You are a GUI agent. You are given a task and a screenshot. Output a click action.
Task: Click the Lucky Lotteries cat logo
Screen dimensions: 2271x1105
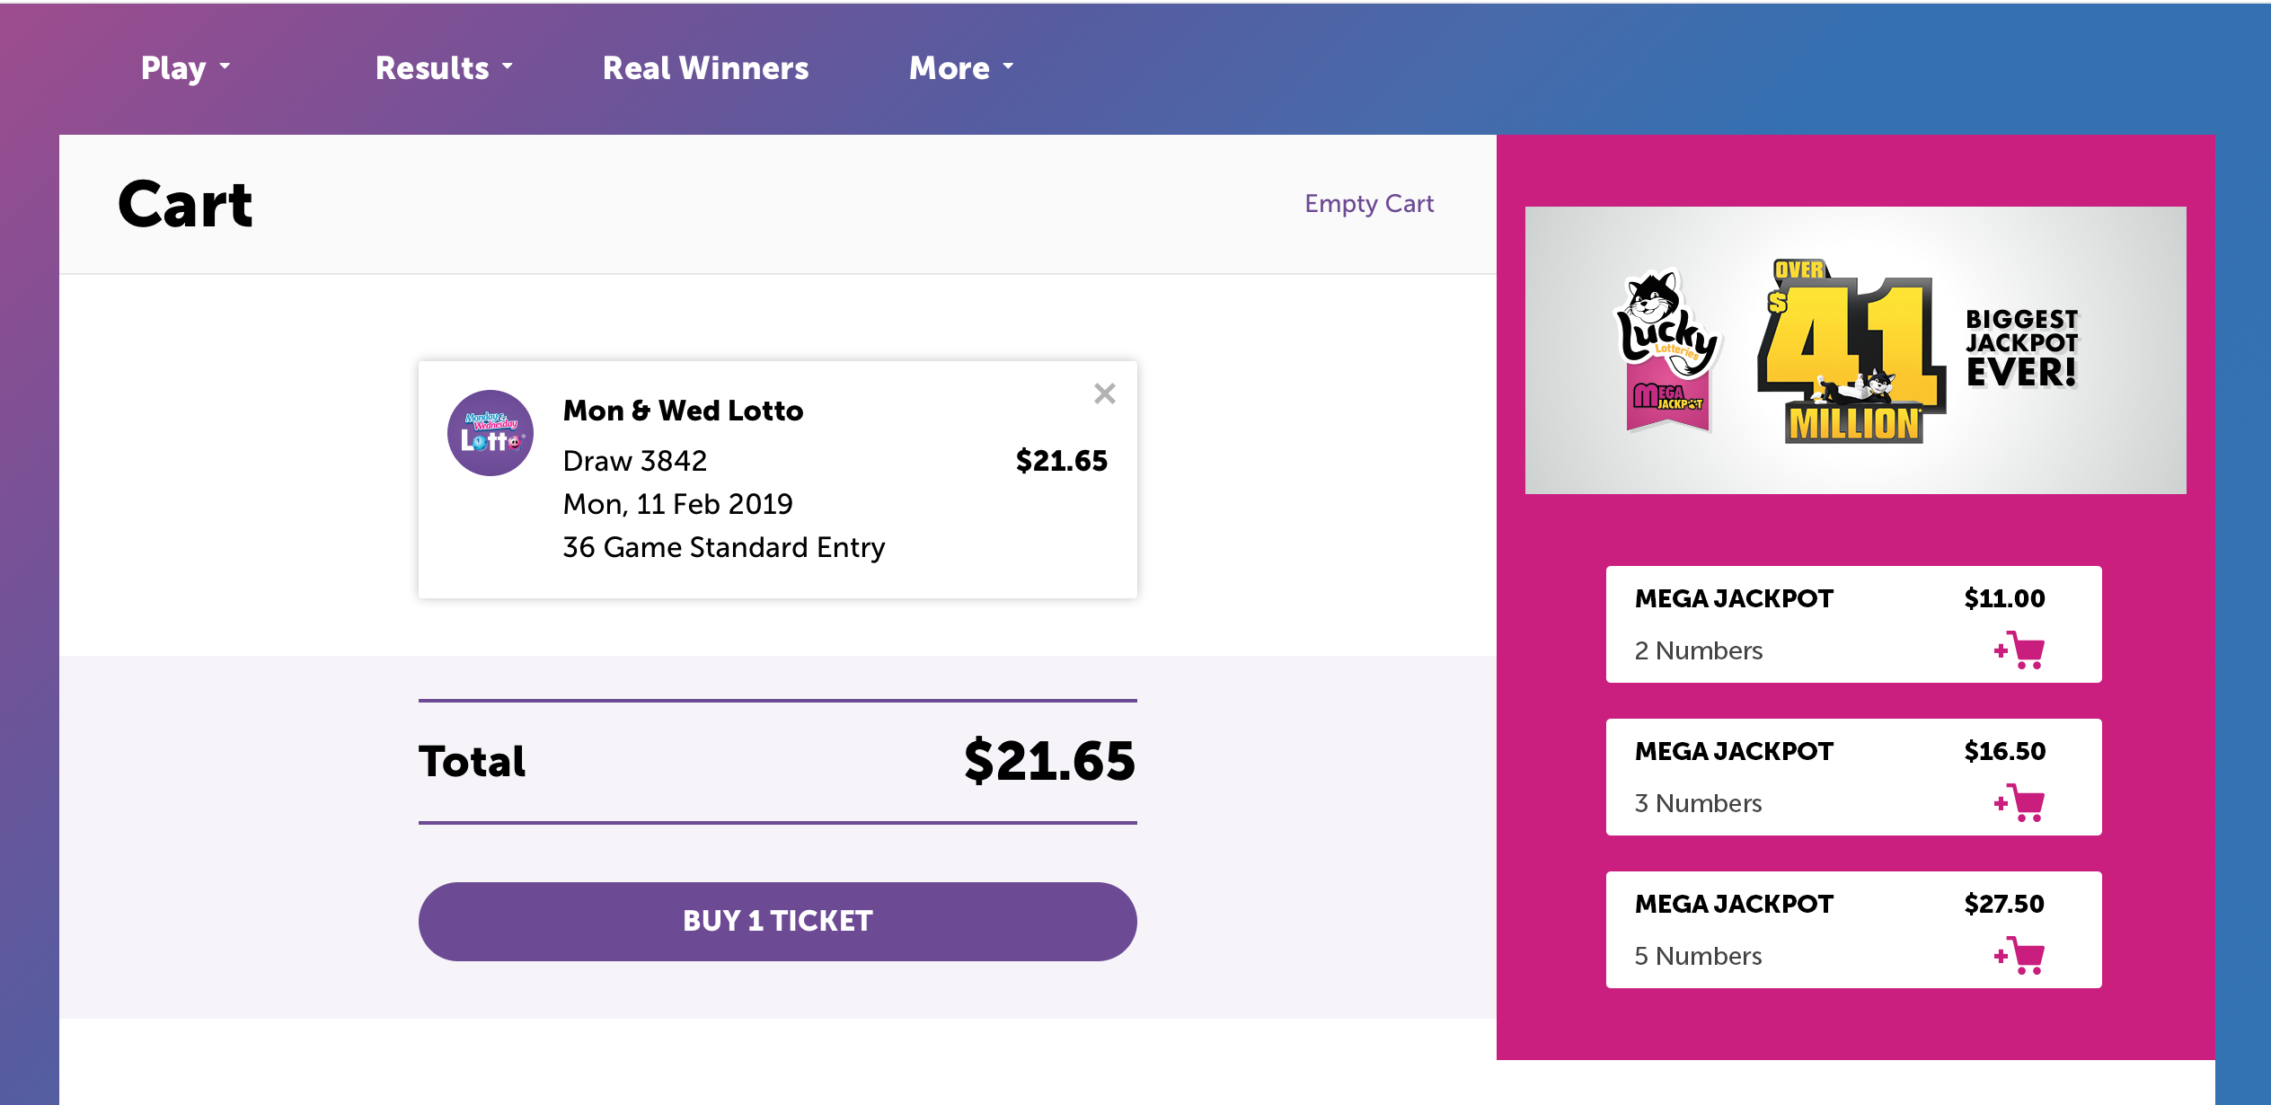[1665, 323]
